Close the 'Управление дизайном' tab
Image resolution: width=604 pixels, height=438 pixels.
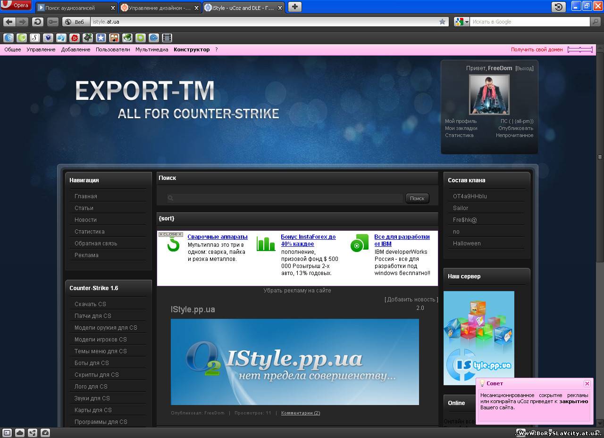click(x=197, y=8)
